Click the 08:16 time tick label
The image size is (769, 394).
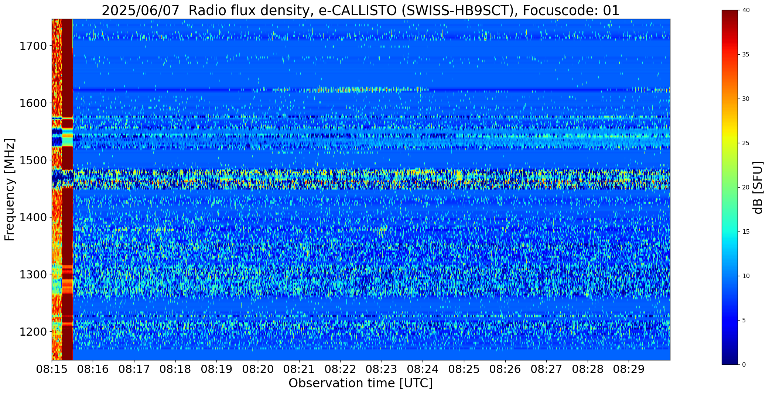click(x=93, y=369)
